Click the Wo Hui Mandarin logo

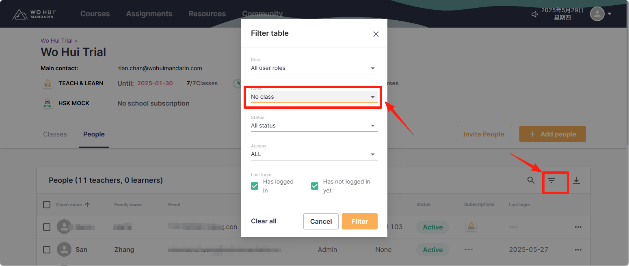coord(34,14)
